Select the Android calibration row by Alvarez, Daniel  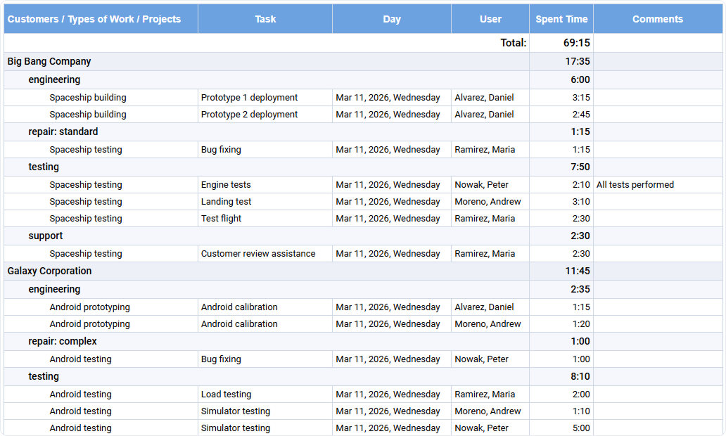coord(238,307)
